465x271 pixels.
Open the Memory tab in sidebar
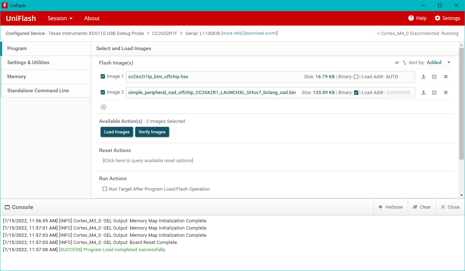[17, 76]
